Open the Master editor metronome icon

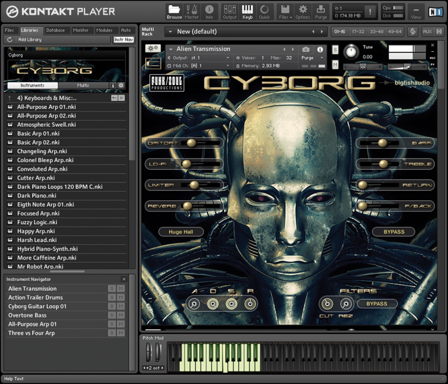coord(191,12)
